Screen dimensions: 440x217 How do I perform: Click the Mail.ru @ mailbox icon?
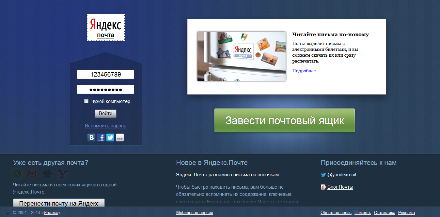[x=17, y=174]
